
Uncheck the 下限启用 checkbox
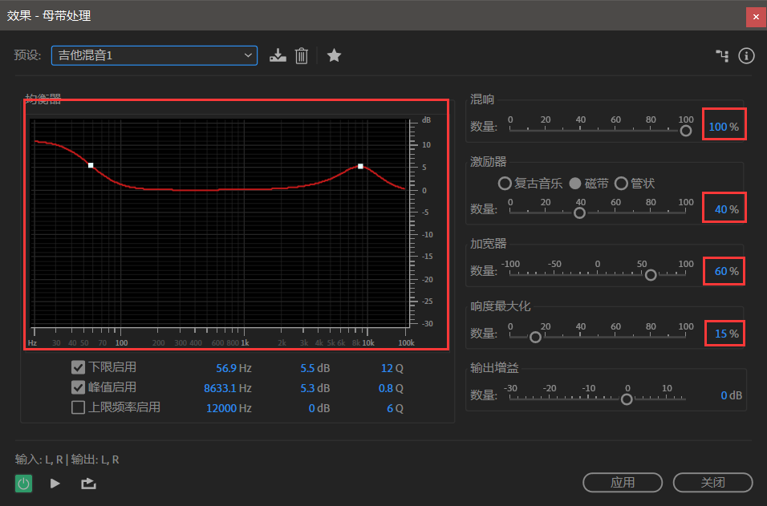click(x=79, y=367)
